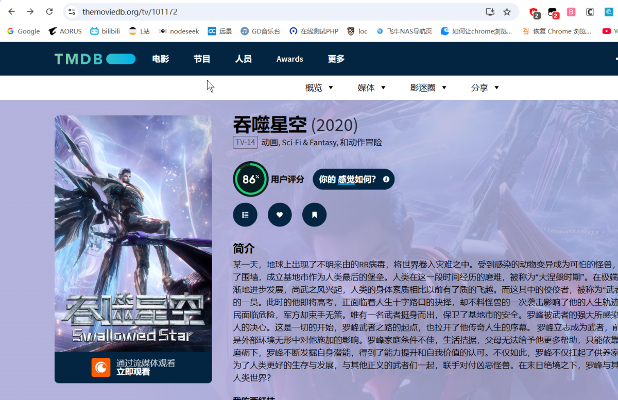Expand the 影迷圈 dropdown
The image size is (618, 400).
pos(428,88)
